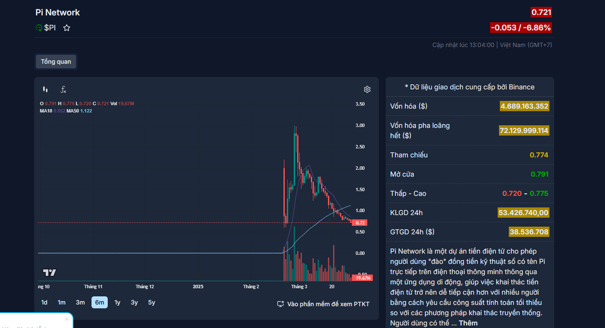Click the Tháng 11 time axis label
605x328 pixels.
pyautogui.click(x=93, y=287)
